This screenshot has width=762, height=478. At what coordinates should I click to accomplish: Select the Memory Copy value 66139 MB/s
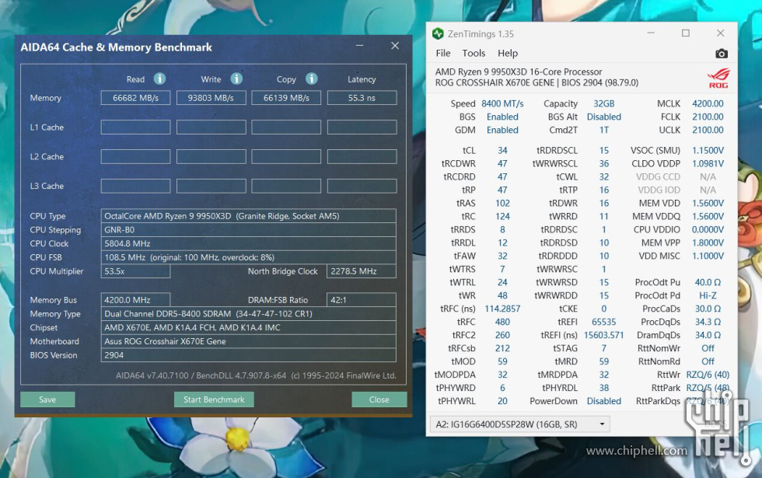pos(286,98)
